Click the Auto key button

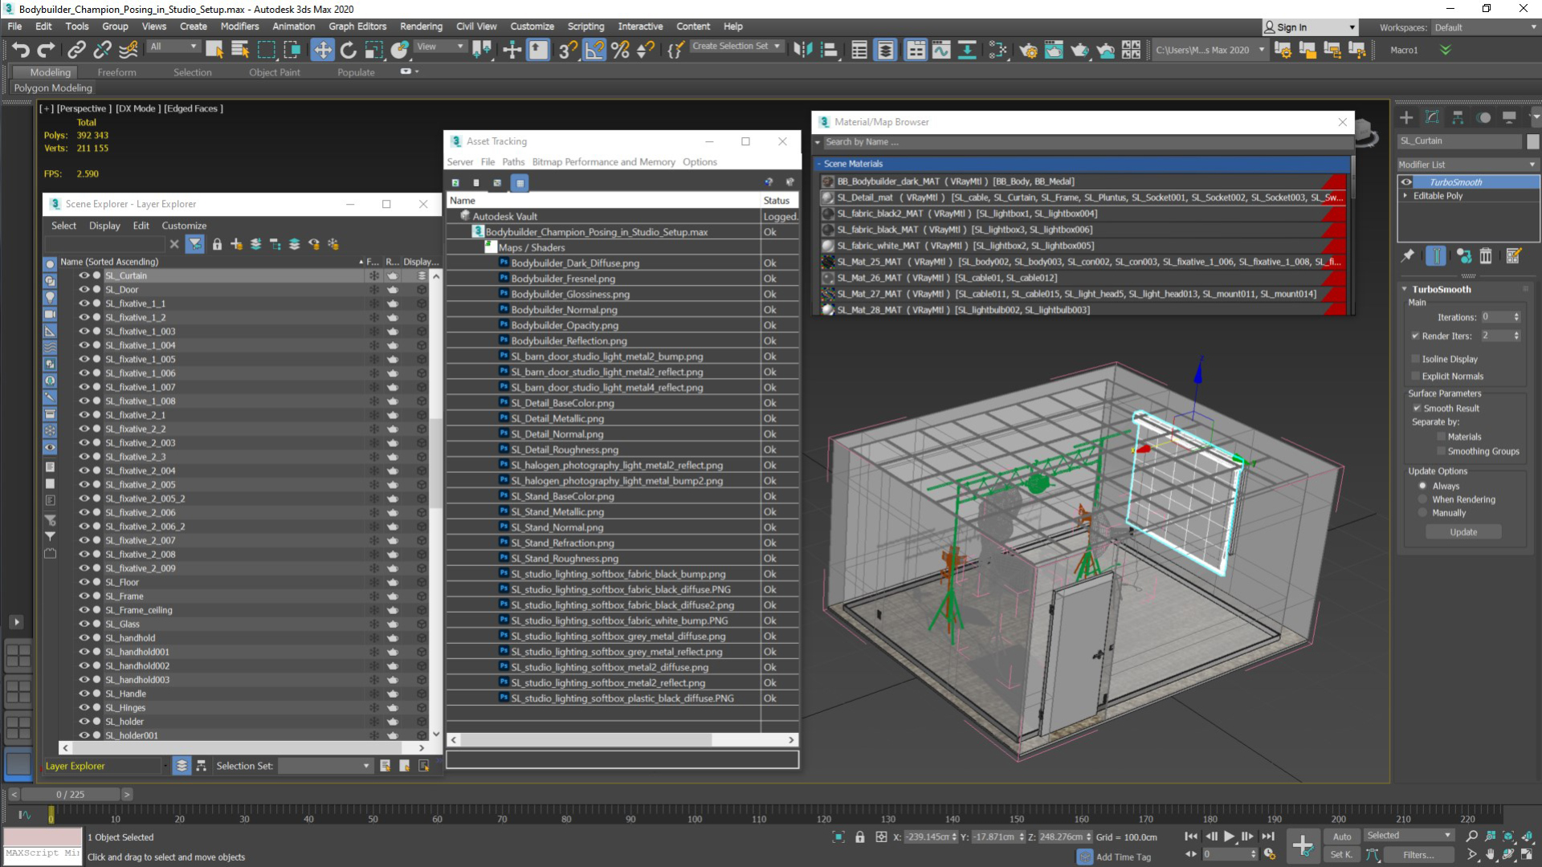tap(1342, 836)
